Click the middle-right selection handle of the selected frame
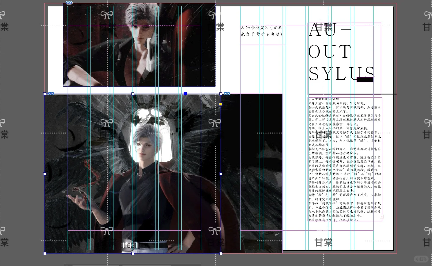This screenshot has width=432, height=266. click(221, 174)
